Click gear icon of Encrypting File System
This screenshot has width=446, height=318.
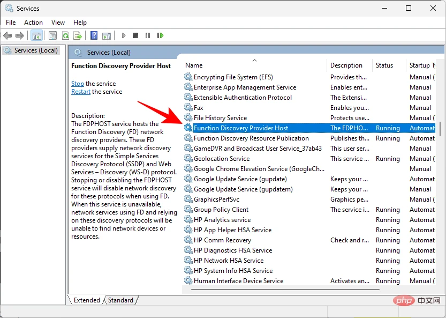click(x=188, y=77)
